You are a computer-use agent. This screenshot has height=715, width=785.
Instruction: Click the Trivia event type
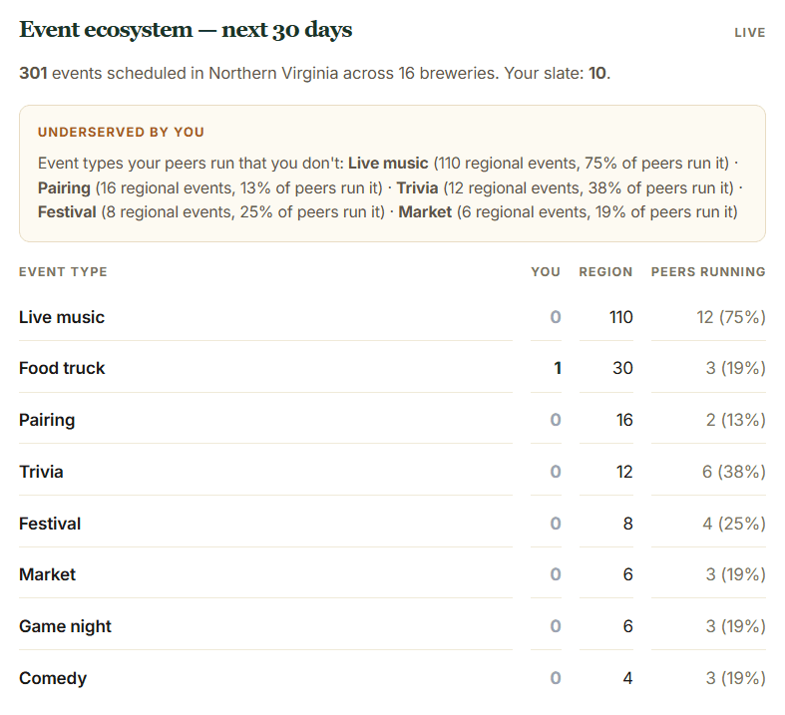point(41,472)
